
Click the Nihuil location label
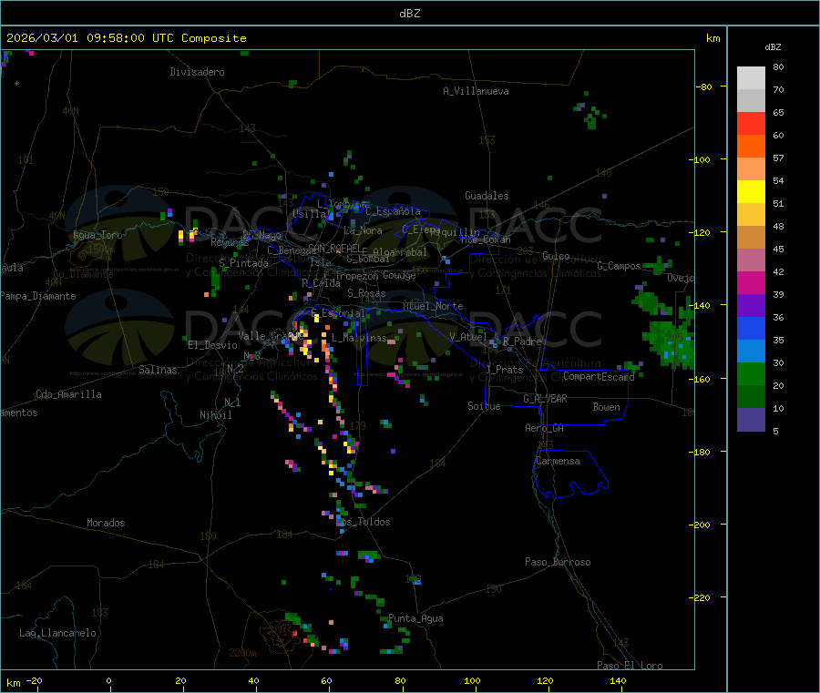tap(215, 415)
